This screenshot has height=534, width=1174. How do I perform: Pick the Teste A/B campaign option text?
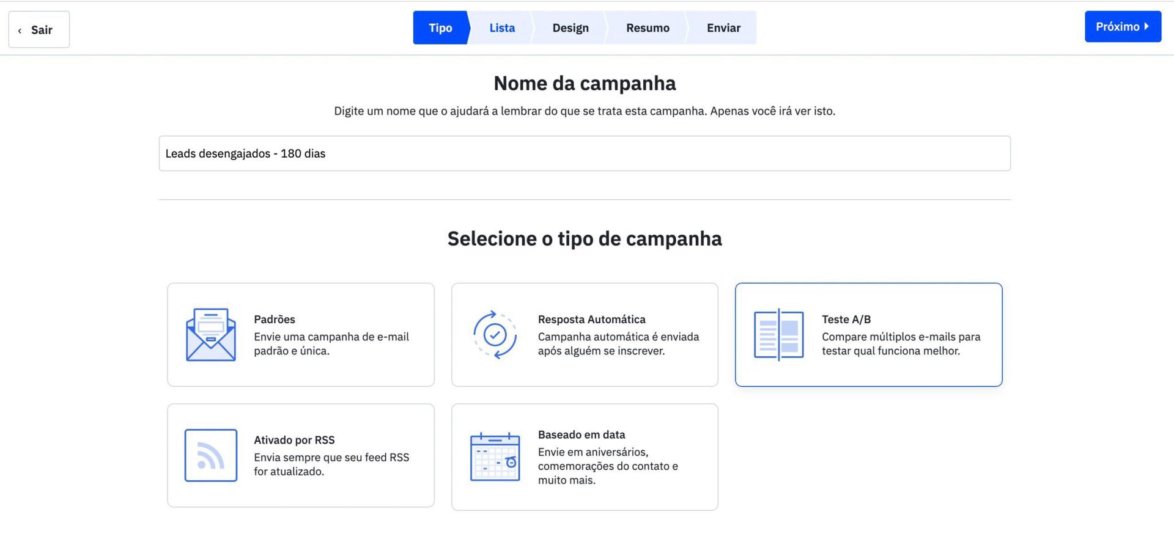tap(846, 319)
